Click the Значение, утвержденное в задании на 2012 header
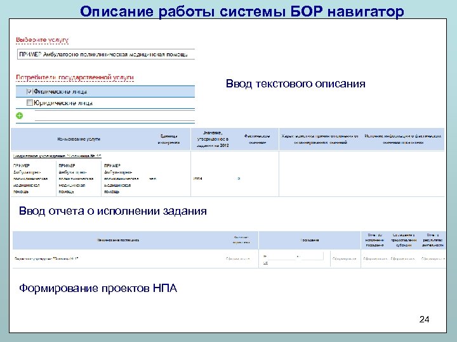This screenshot has width=457, height=342. [213, 139]
